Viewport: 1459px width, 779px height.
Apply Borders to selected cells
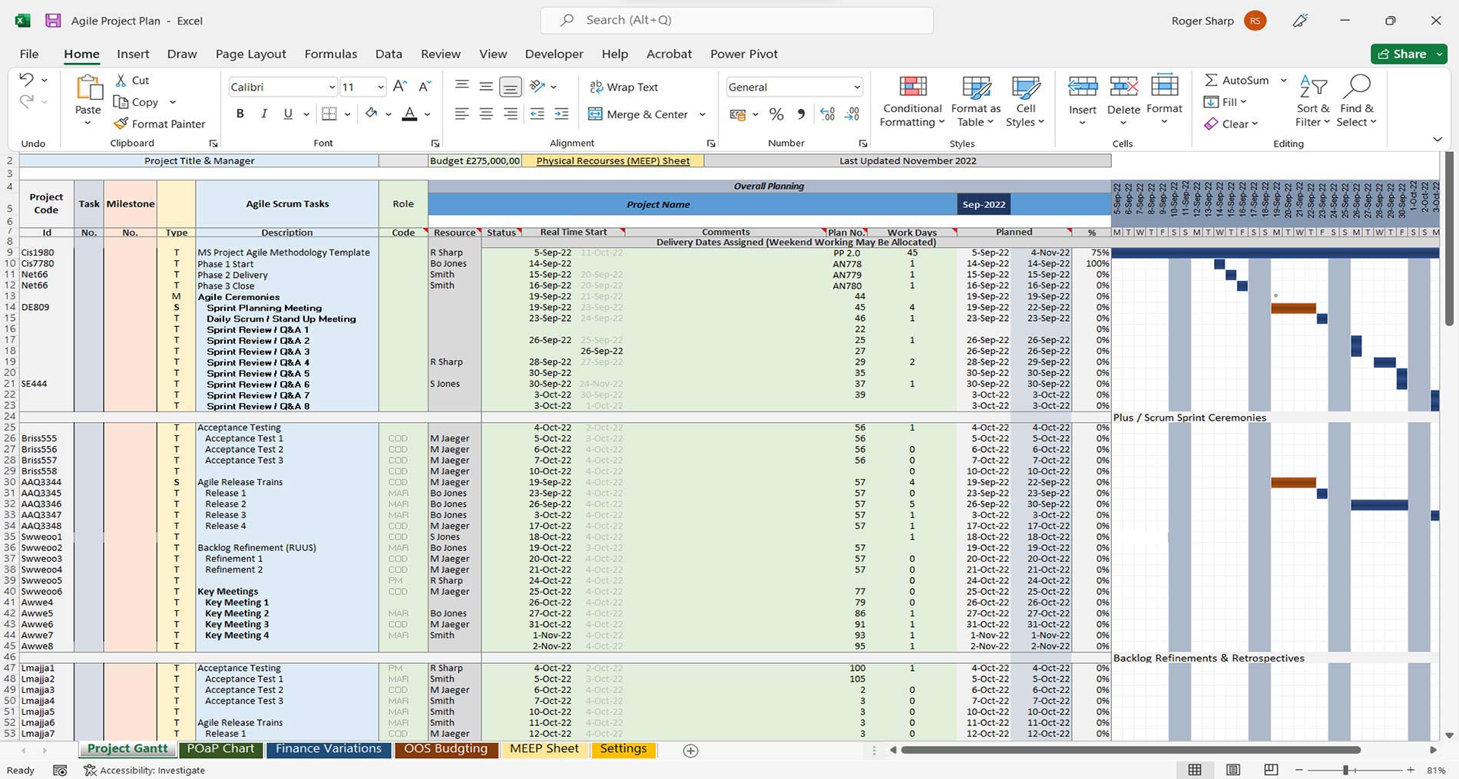pos(329,114)
